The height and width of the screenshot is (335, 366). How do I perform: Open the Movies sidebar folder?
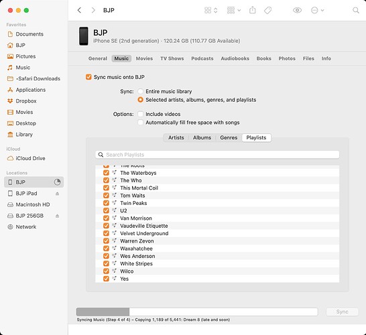tap(24, 112)
